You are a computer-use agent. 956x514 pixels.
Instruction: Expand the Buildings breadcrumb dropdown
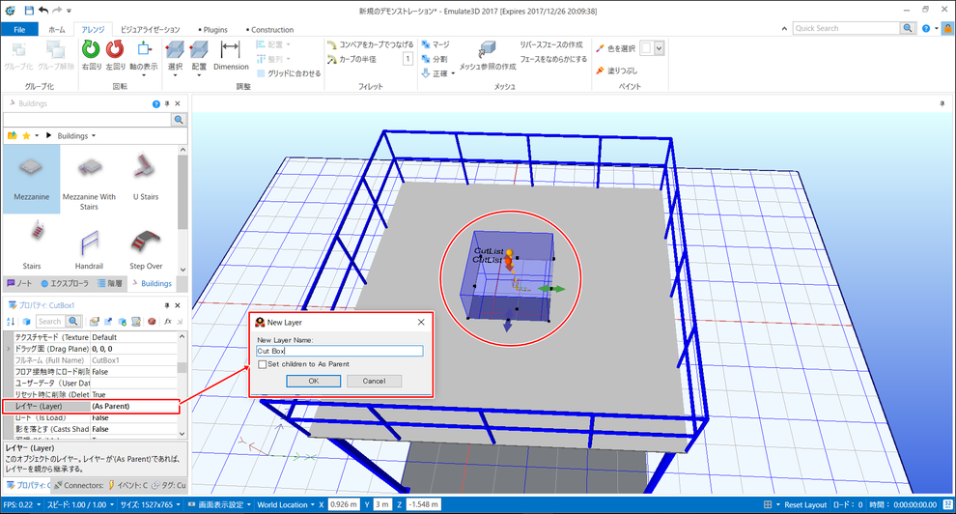pyautogui.click(x=94, y=136)
